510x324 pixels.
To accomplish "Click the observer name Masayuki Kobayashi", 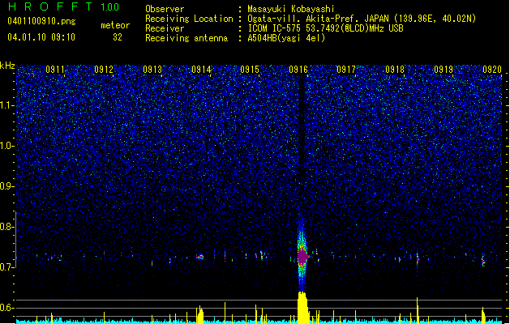I will 291,9.
